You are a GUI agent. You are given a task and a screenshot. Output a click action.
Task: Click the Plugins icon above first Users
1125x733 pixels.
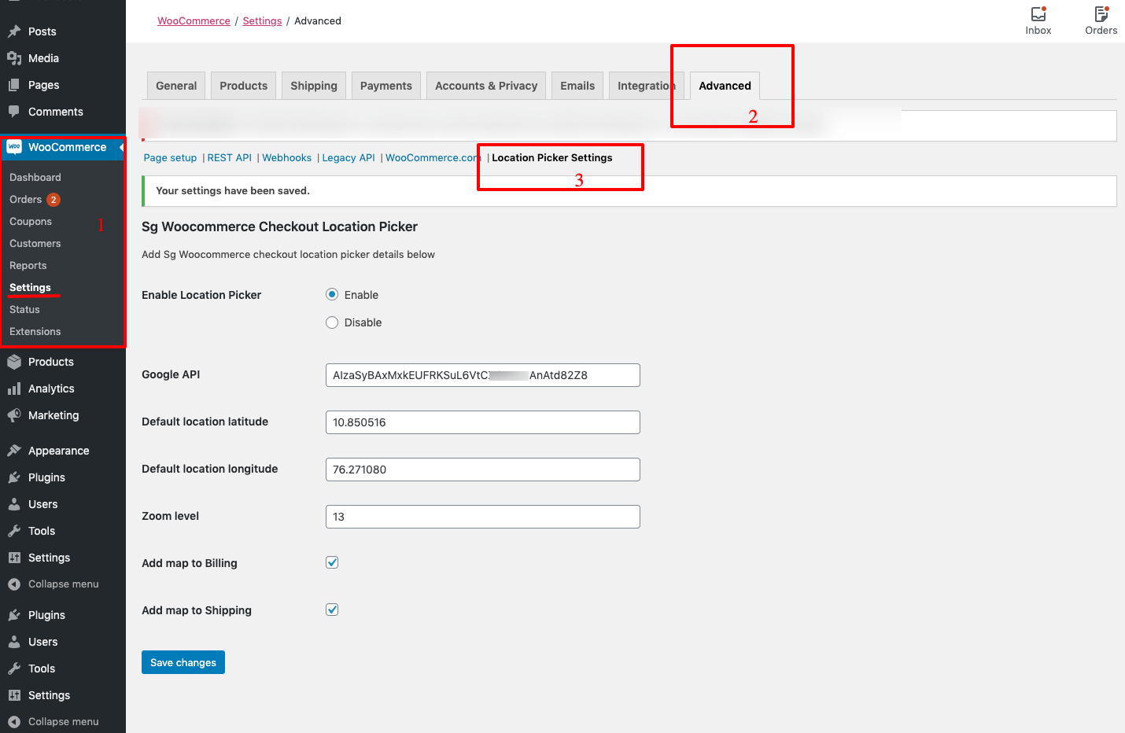(14, 477)
